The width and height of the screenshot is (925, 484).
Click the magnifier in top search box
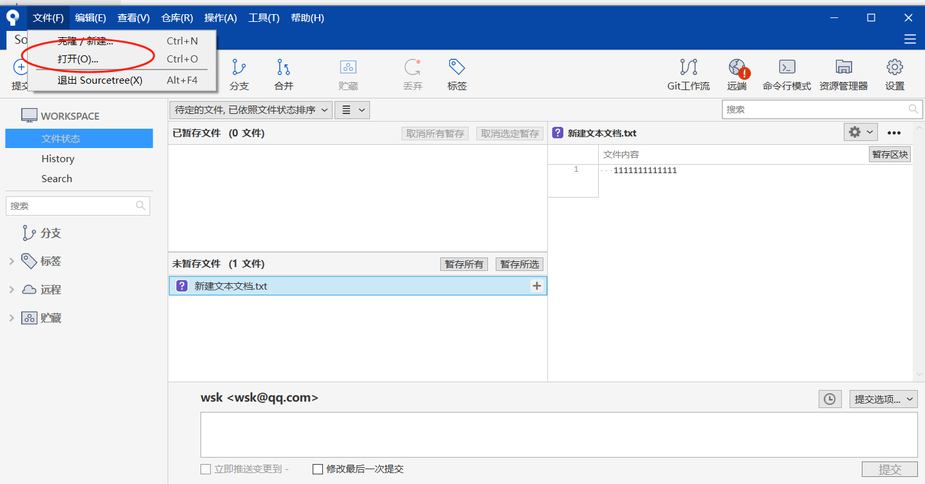coord(913,109)
